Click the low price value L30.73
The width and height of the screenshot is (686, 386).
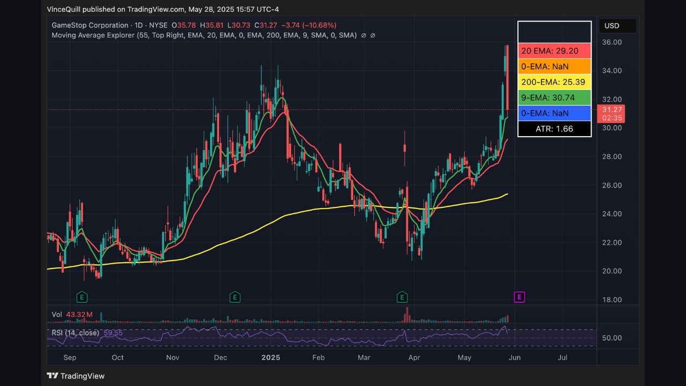click(x=239, y=25)
